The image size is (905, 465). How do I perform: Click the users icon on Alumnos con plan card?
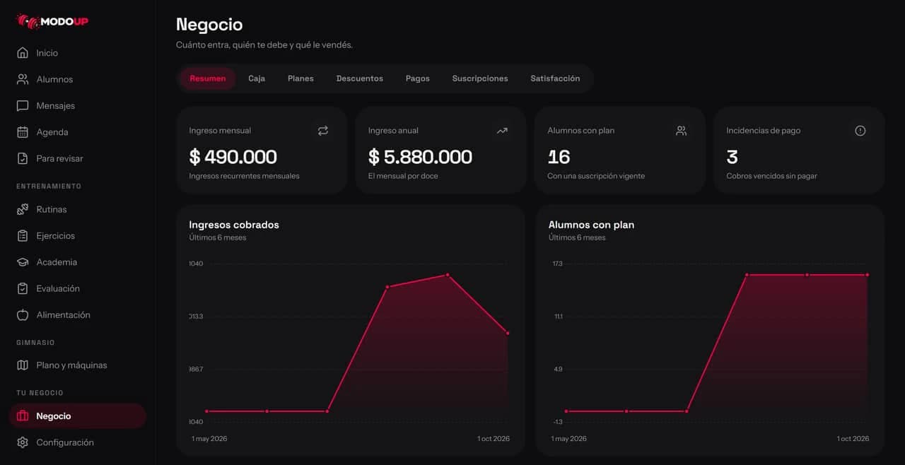click(x=681, y=131)
